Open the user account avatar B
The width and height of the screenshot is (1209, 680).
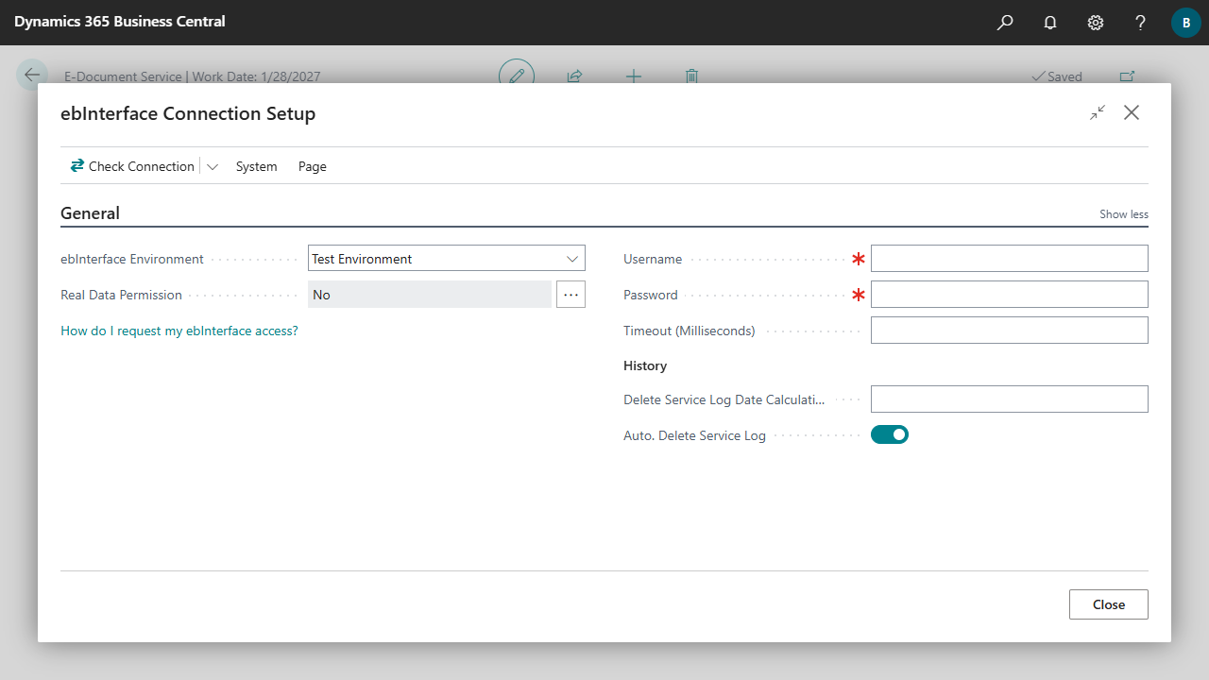[1185, 22]
